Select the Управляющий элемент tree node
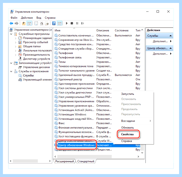182x177 pixels. (37, 80)
